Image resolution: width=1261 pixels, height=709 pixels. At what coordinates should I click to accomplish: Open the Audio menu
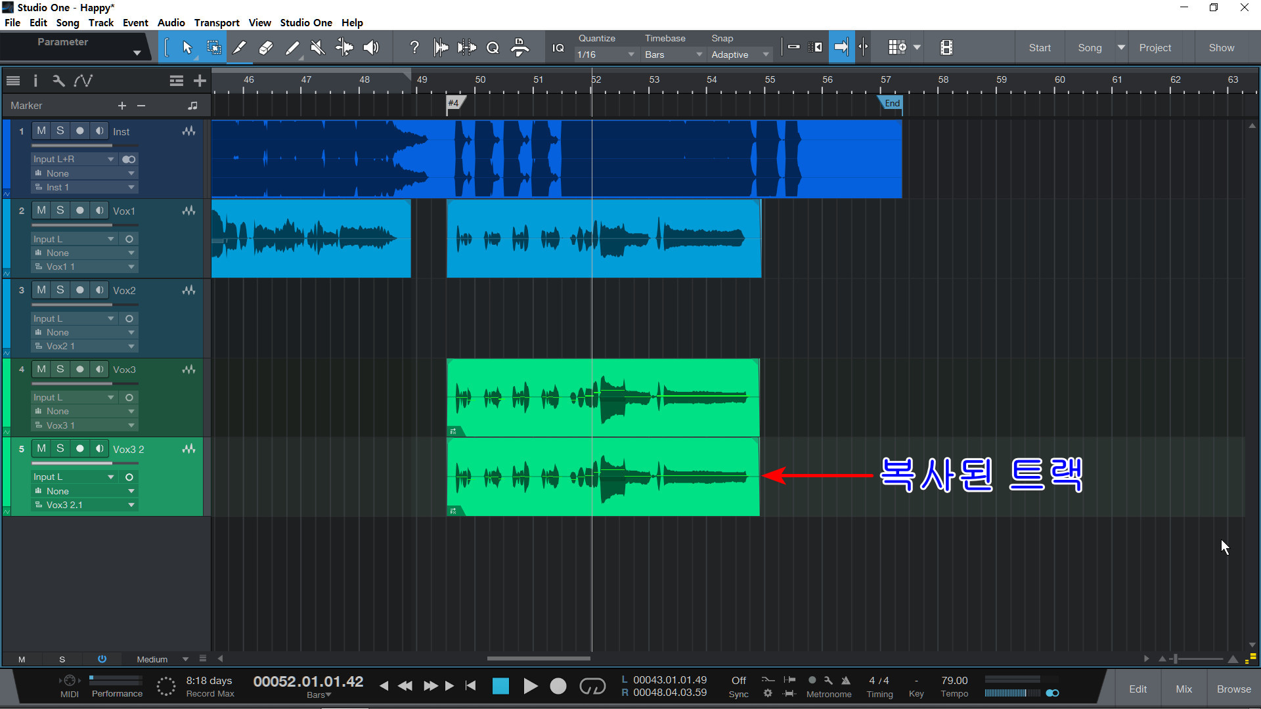point(171,22)
